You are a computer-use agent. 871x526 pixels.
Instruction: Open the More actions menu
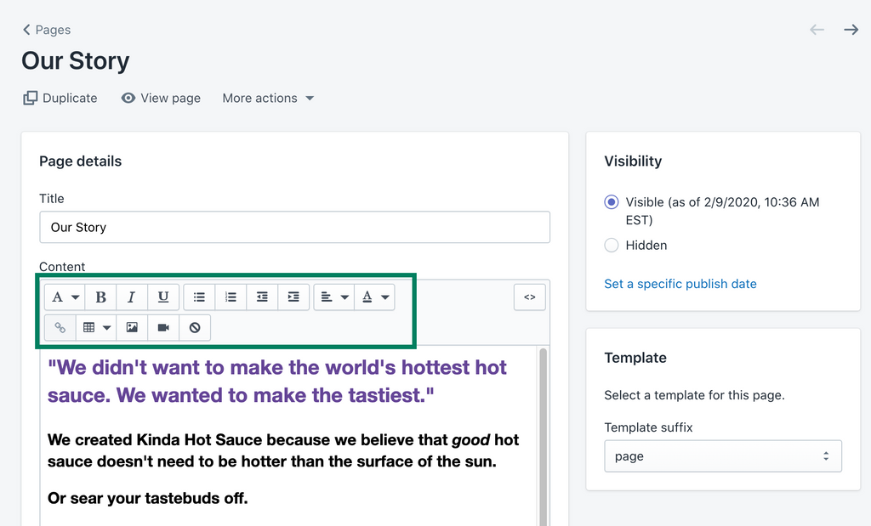point(268,99)
